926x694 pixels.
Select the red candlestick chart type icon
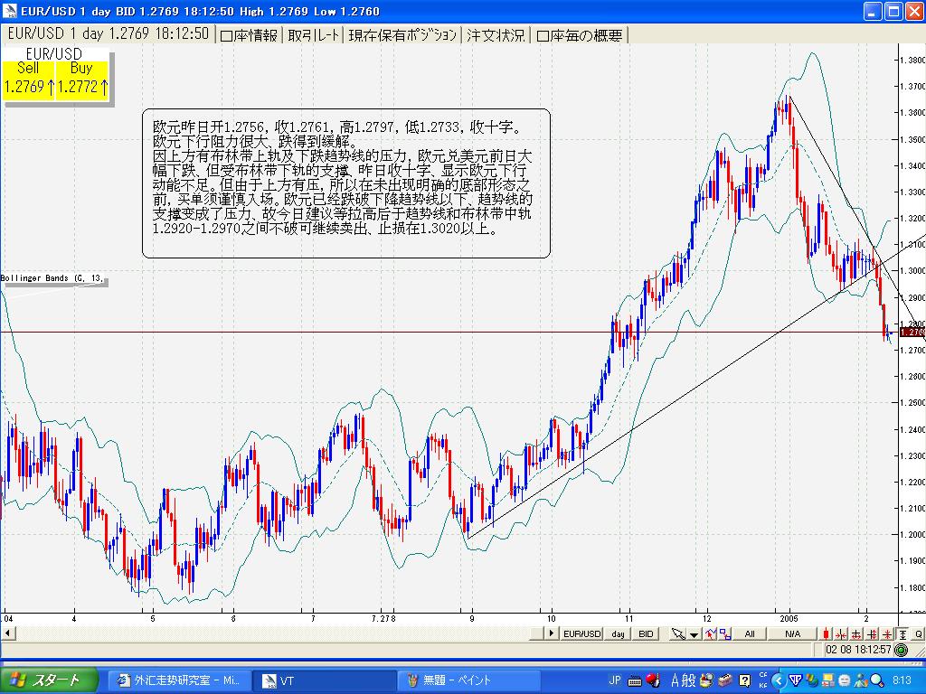[826, 633]
